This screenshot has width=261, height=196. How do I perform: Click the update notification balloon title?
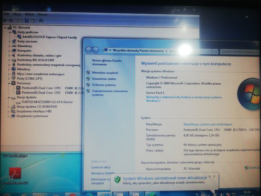tap(165, 178)
